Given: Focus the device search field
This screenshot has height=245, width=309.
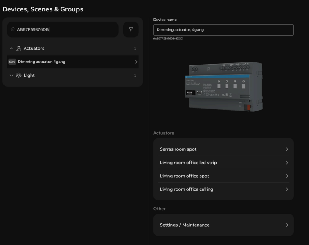Looking at the screenshot, I should [x=65, y=29].
